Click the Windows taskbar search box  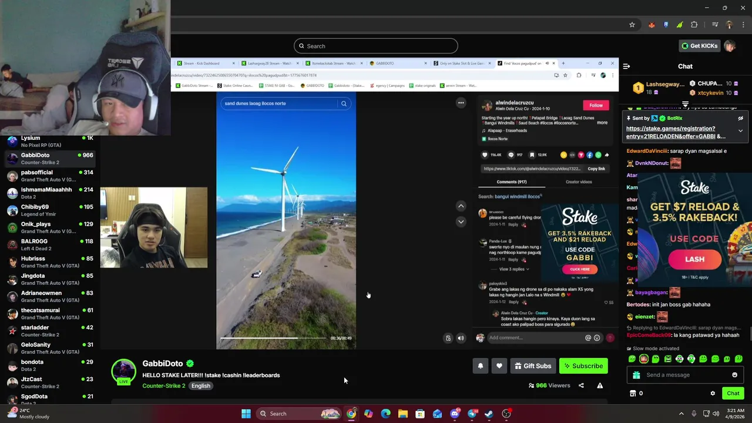click(x=300, y=414)
